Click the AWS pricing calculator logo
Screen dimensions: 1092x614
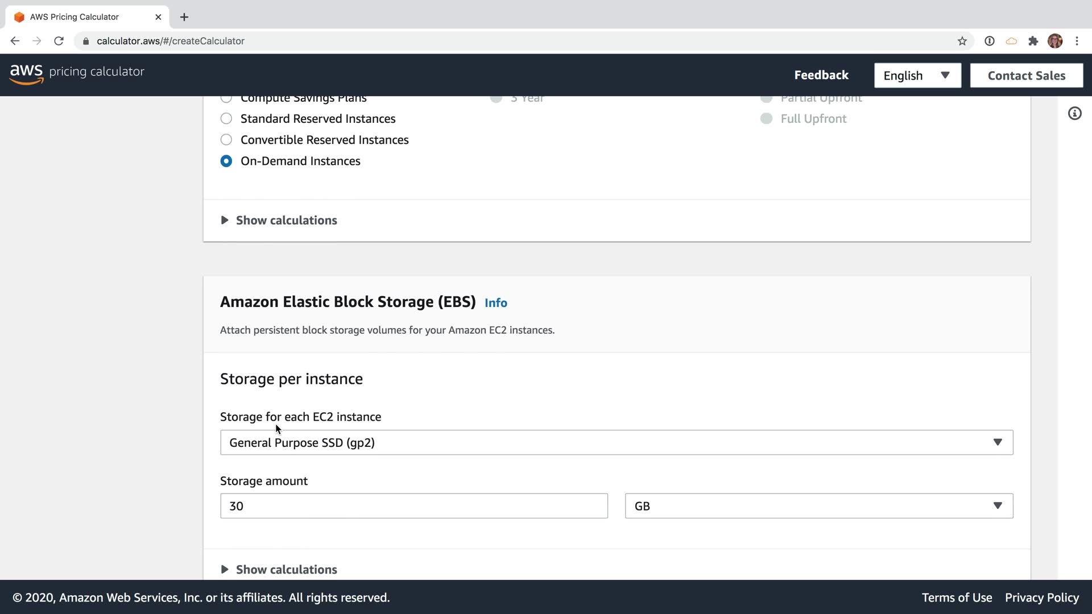point(77,74)
